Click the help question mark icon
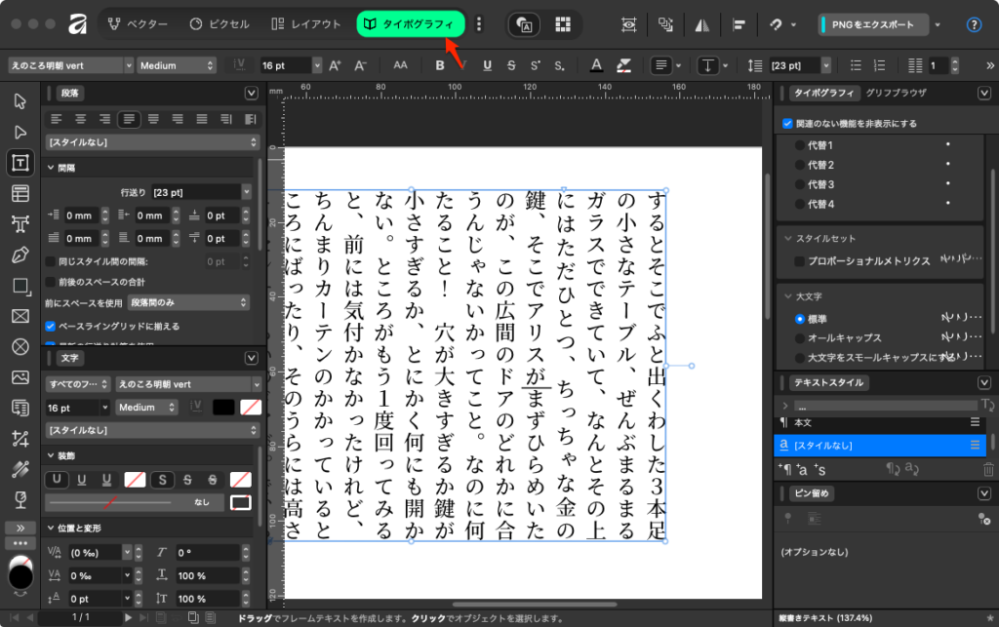Screen dimensions: 999x627 click(974, 24)
